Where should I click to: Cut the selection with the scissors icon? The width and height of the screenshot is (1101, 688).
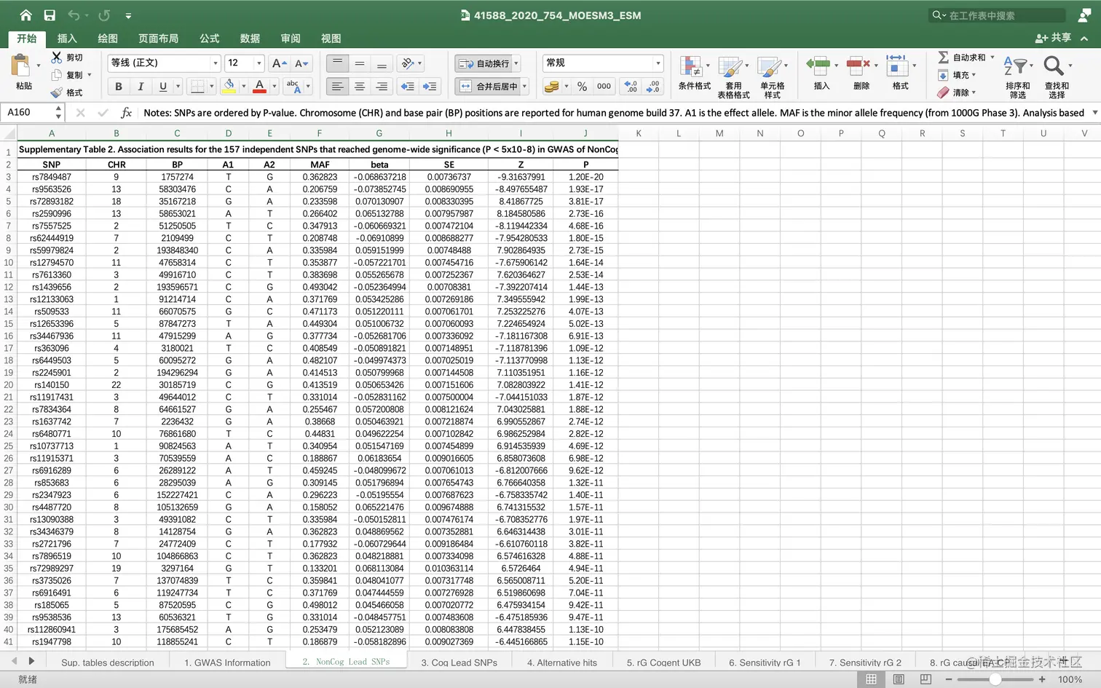pos(57,57)
